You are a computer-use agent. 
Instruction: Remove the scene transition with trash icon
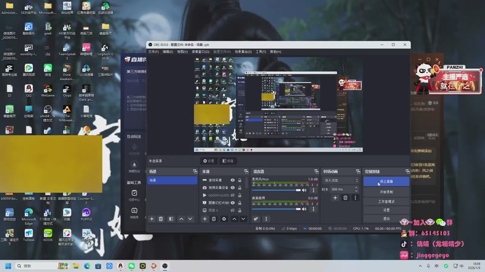click(x=346, y=198)
